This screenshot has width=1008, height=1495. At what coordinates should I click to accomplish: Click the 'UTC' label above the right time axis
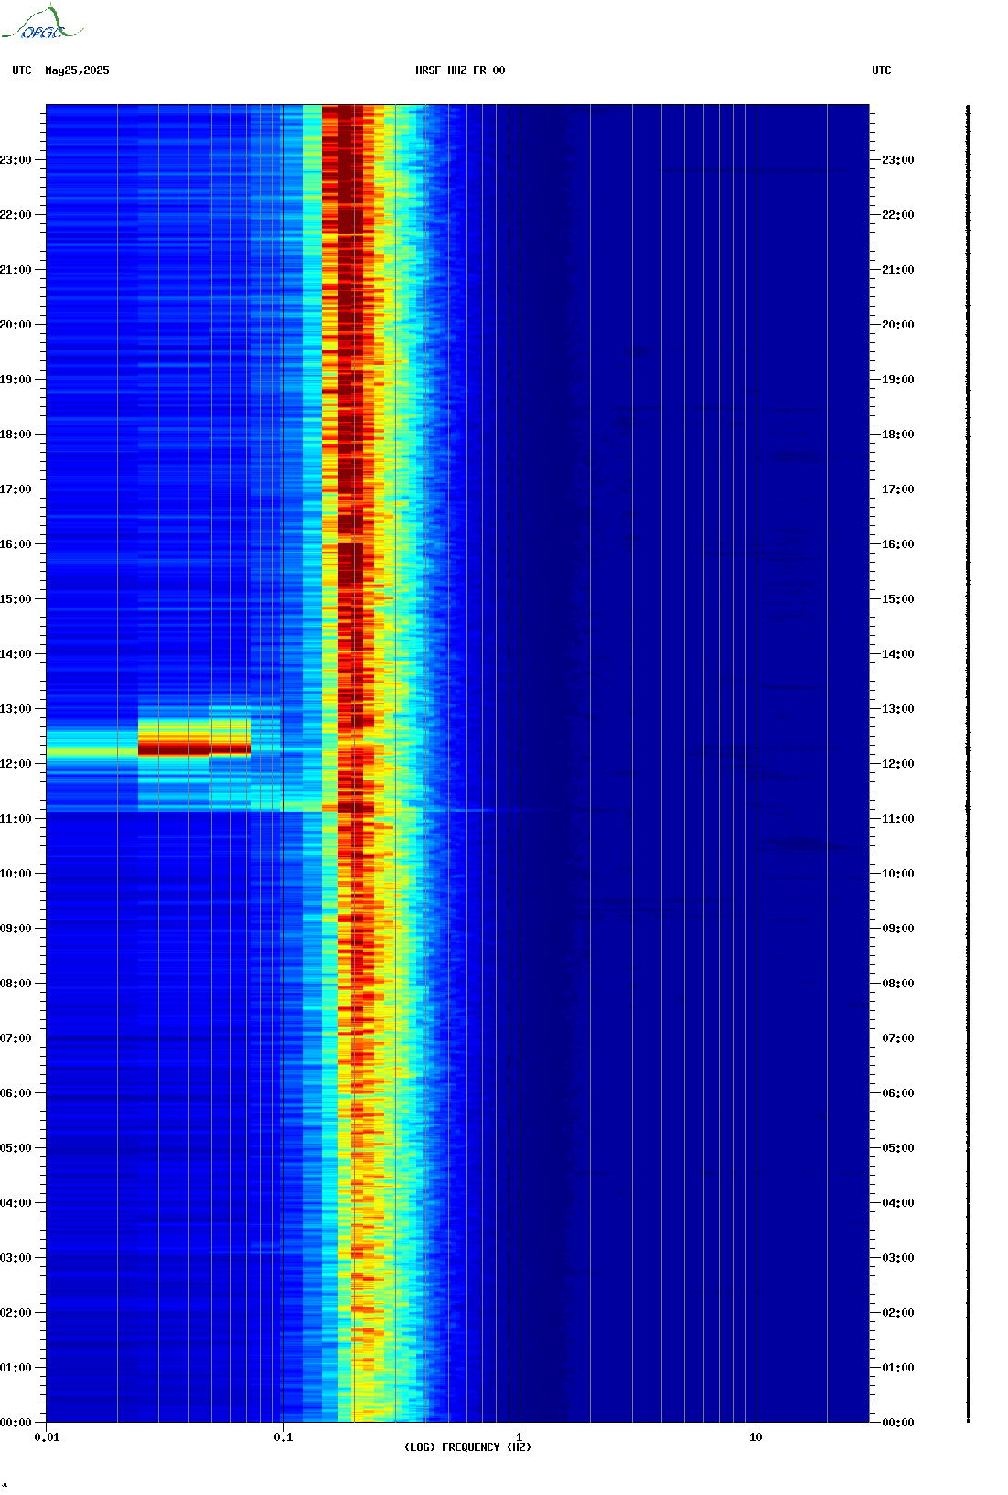pos(882,70)
